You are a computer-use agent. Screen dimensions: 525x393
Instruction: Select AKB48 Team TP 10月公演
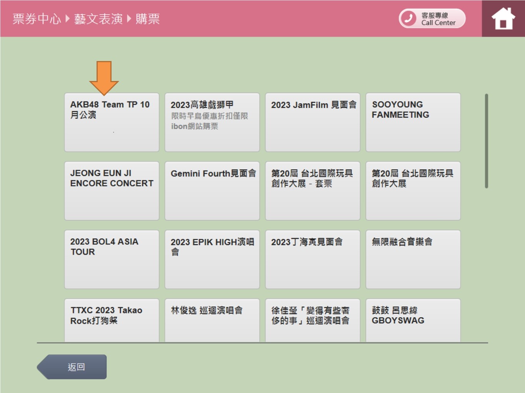(x=112, y=122)
